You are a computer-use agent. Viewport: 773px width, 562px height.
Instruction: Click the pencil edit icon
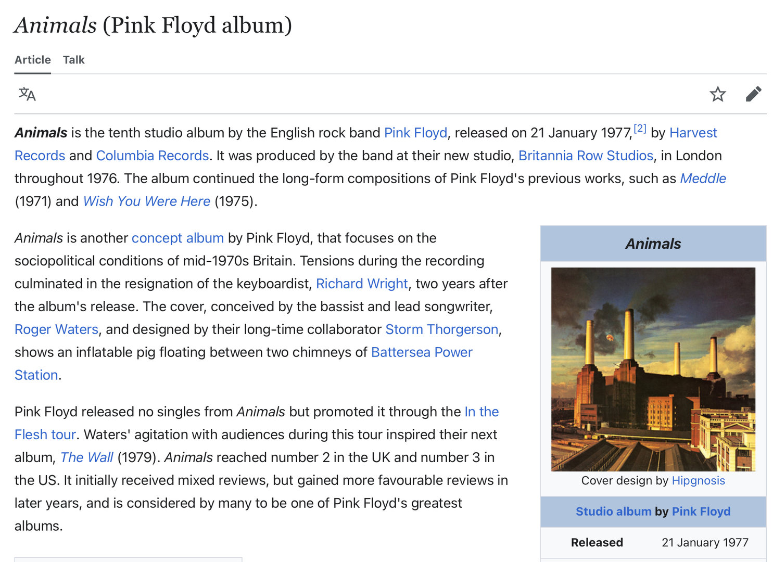coord(753,94)
